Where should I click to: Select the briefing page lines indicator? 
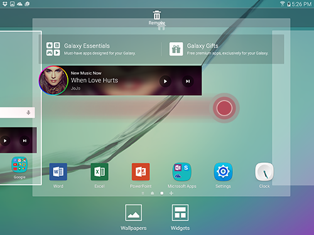click(143, 193)
